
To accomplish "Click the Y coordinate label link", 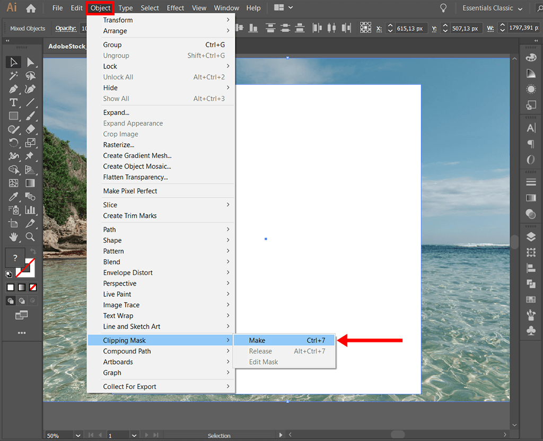I will tap(434, 29).
